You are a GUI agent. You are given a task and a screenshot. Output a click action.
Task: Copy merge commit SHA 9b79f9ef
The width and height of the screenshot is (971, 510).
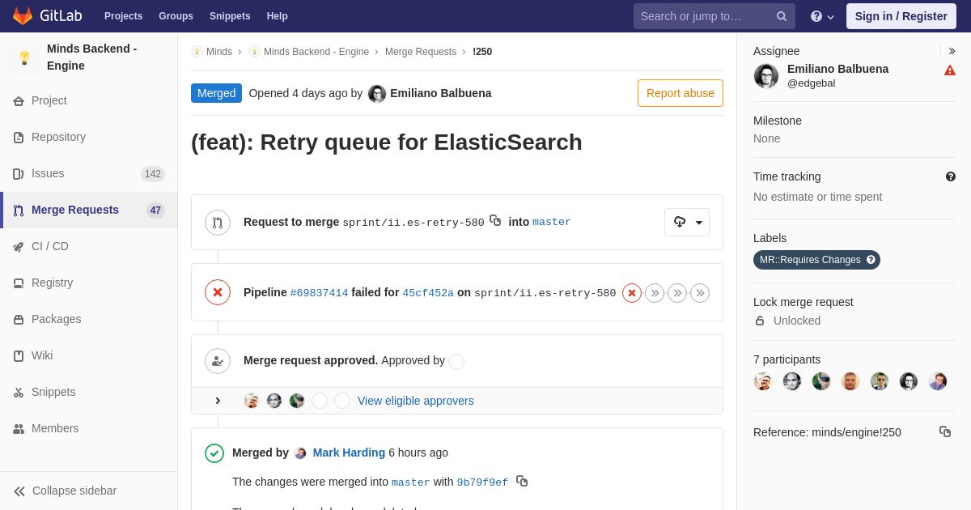(522, 481)
